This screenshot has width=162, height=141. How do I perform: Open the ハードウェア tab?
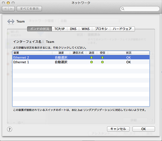click(122, 29)
